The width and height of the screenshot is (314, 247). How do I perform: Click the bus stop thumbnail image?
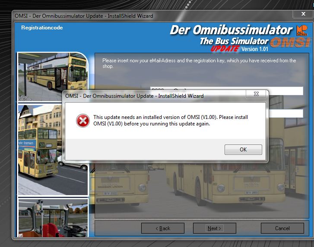coord(53,77)
